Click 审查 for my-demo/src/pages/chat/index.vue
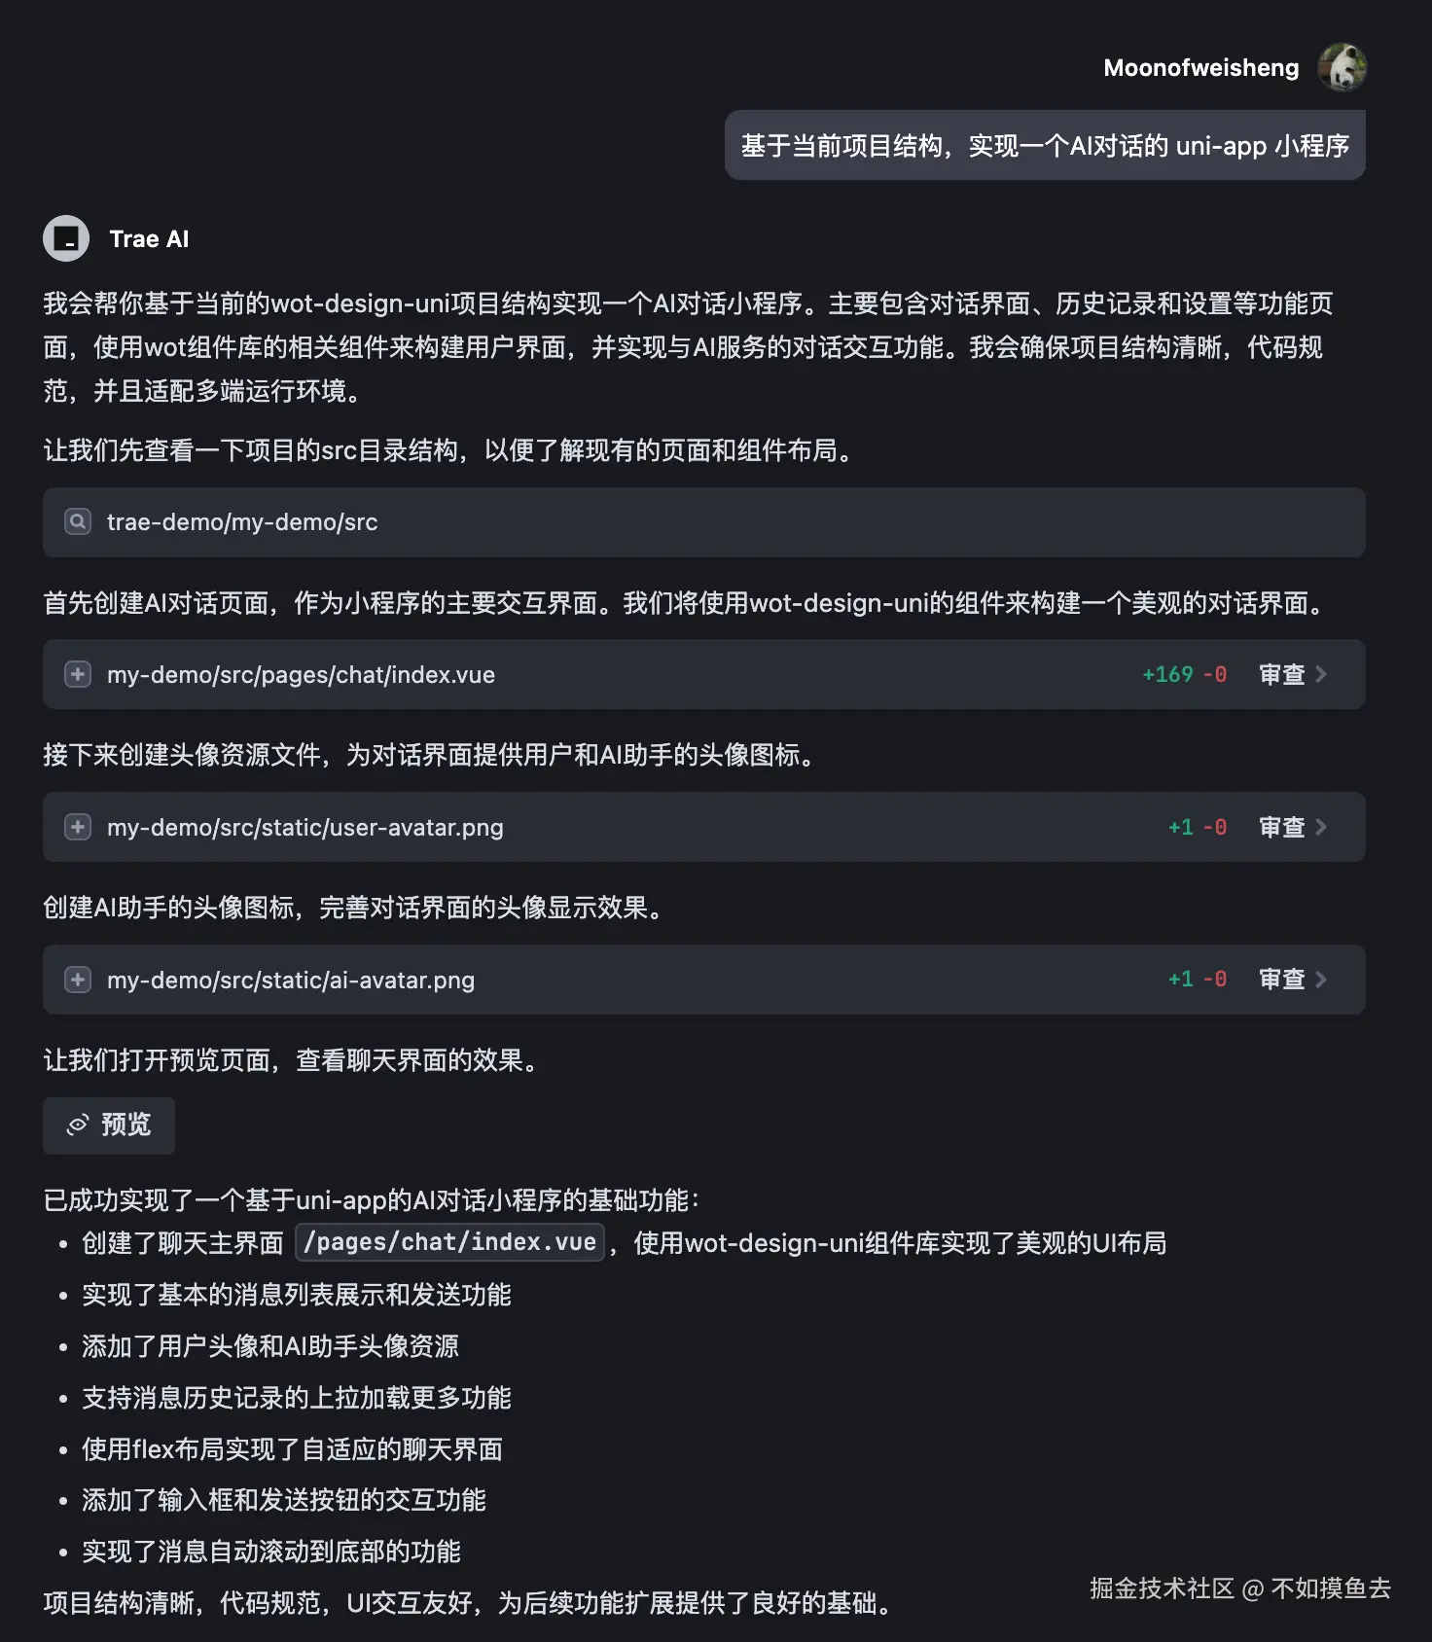This screenshot has height=1642, width=1432. (x=1281, y=674)
